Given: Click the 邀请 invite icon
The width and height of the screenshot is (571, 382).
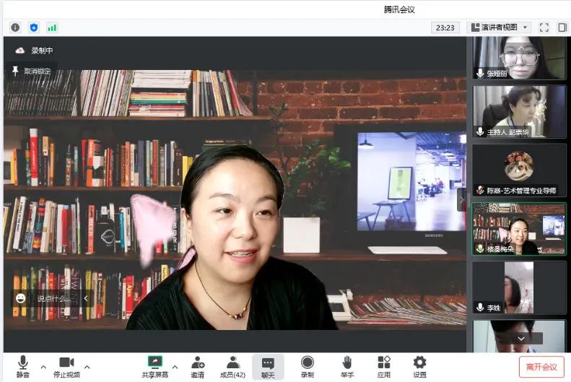Looking at the screenshot, I should [x=197, y=366].
